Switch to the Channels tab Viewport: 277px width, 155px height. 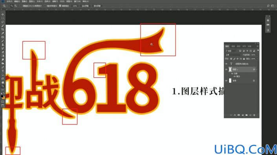[x=233, y=46]
